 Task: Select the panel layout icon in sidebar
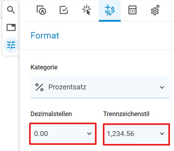pyautogui.click(x=11, y=27)
